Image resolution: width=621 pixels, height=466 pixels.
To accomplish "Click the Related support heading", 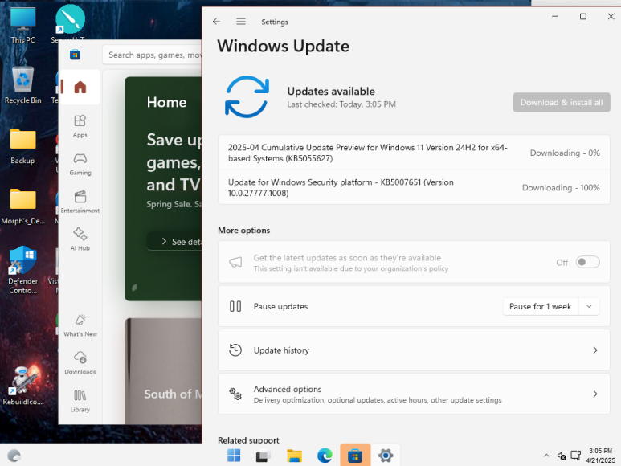I will pyautogui.click(x=248, y=439).
